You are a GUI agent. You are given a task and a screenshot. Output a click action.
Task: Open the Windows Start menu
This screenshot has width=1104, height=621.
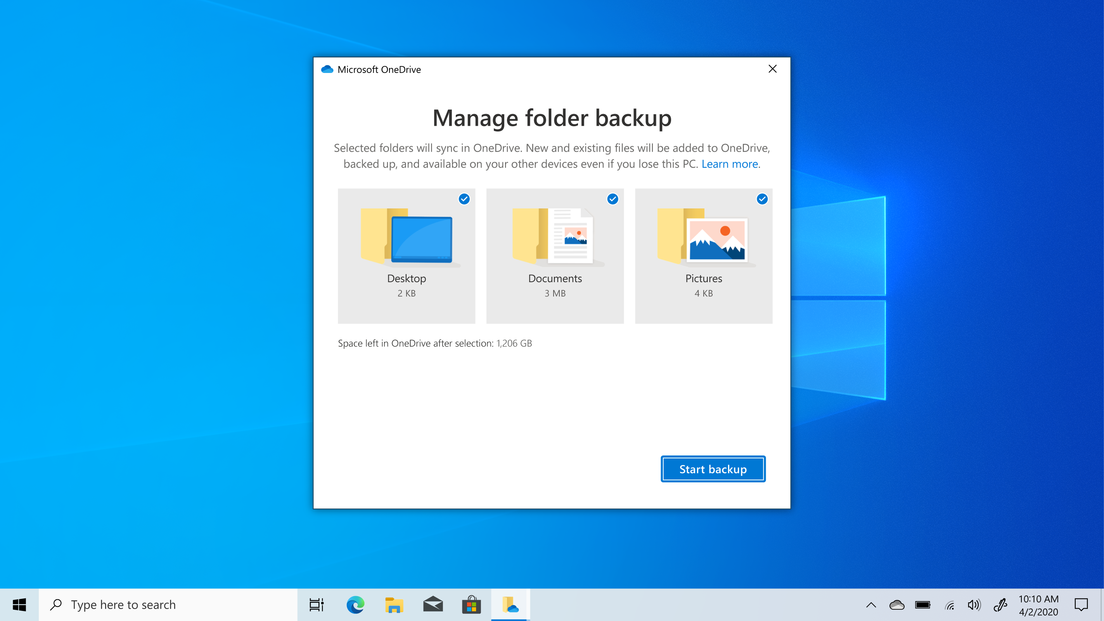point(19,605)
